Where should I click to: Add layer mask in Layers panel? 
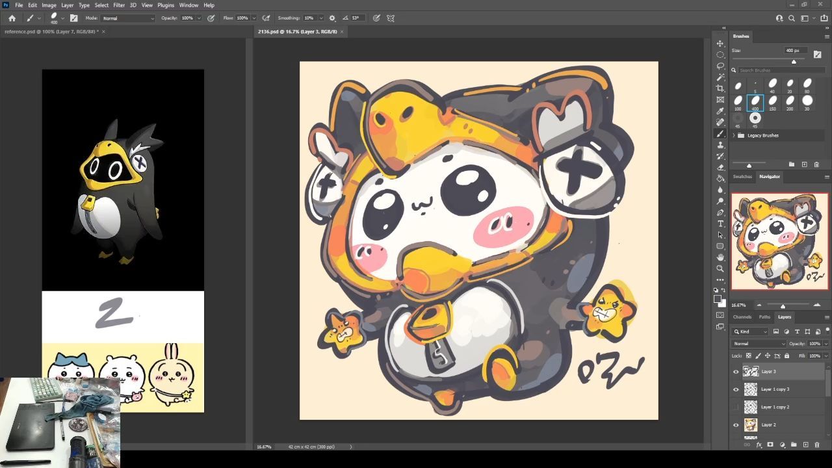[x=770, y=445]
